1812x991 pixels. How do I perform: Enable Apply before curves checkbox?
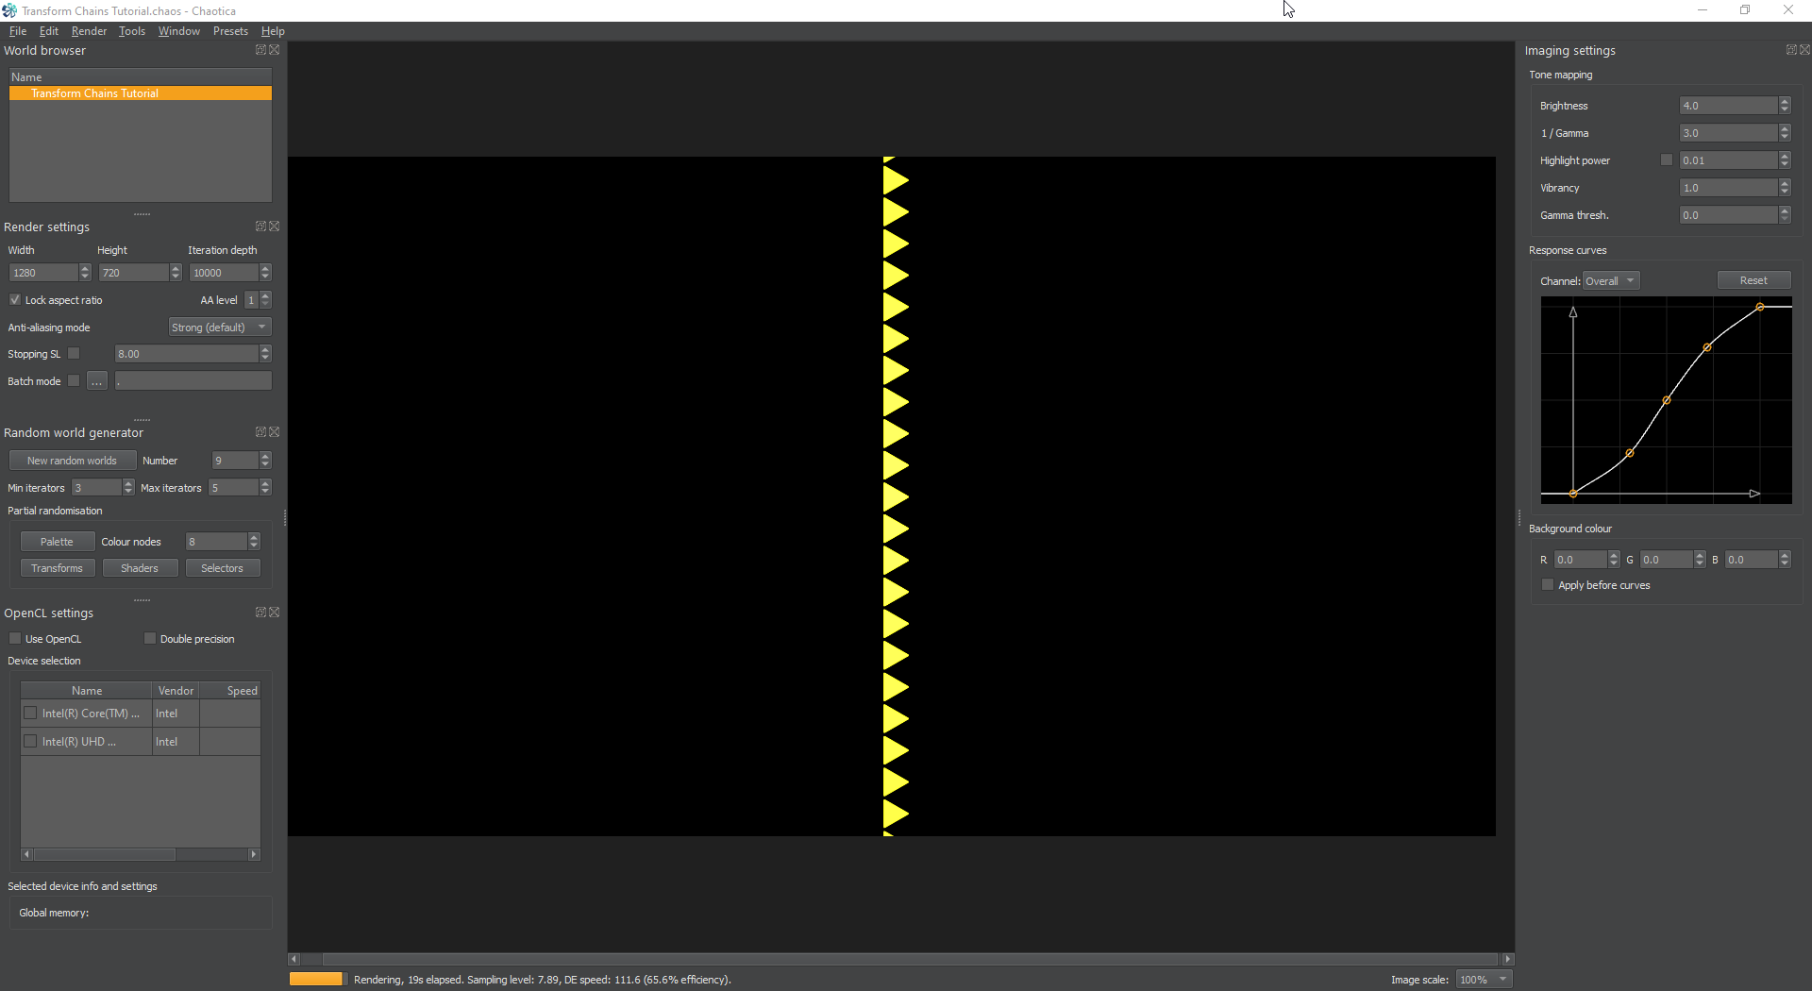point(1548,585)
